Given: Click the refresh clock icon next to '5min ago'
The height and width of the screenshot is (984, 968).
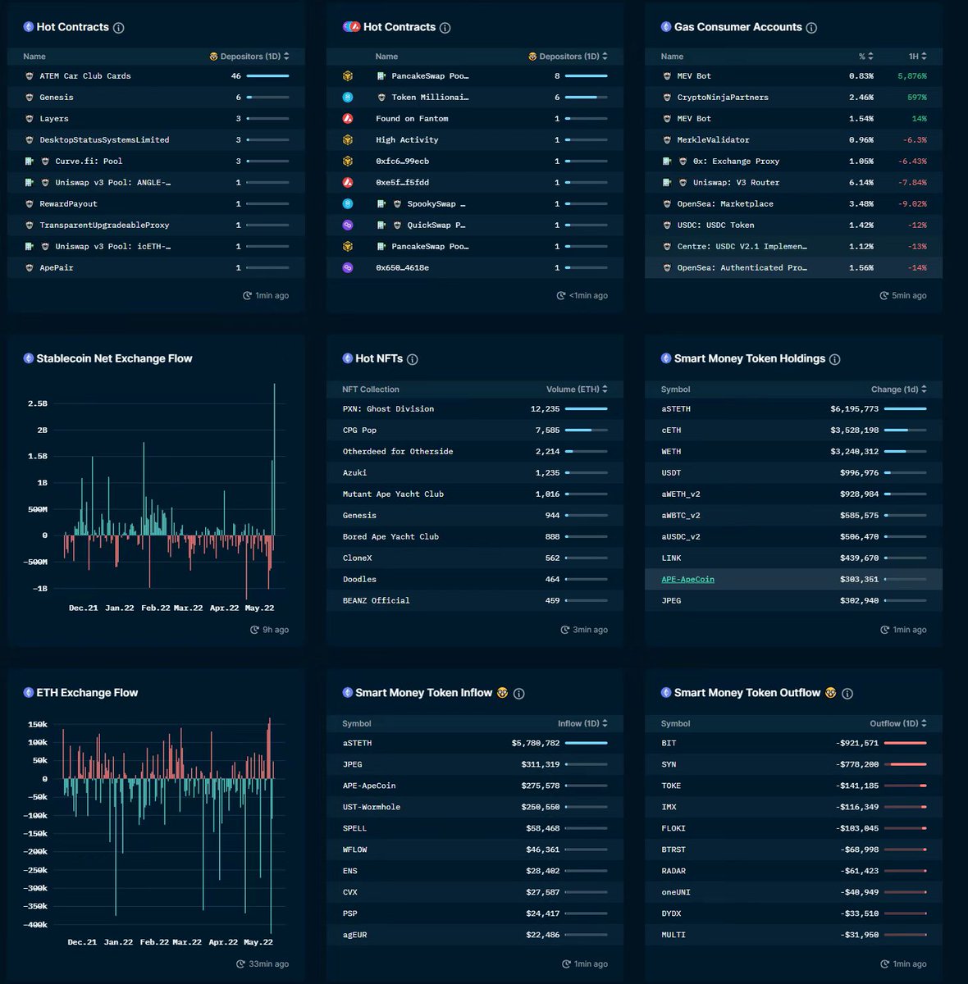Looking at the screenshot, I should pos(884,295).
